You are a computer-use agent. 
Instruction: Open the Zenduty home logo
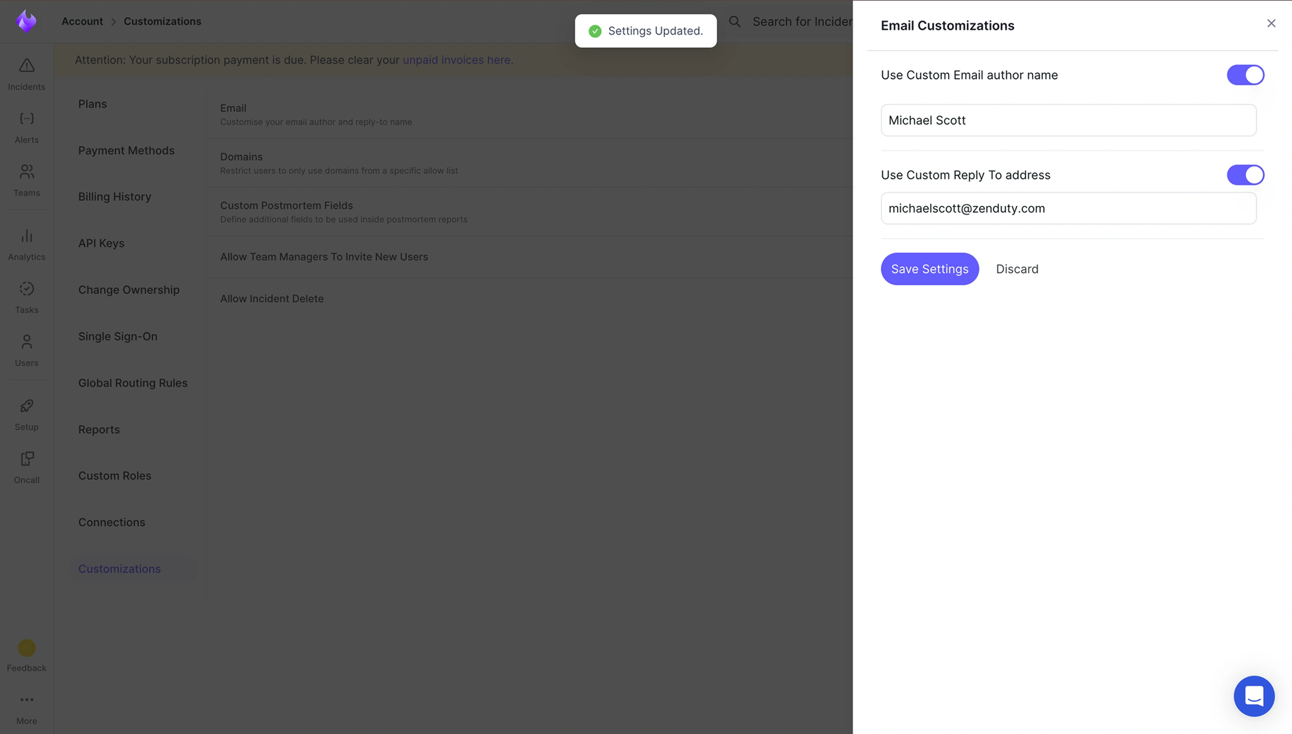26,21
